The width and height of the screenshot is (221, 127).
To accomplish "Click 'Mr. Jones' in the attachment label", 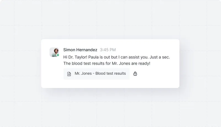I will 83,73.
